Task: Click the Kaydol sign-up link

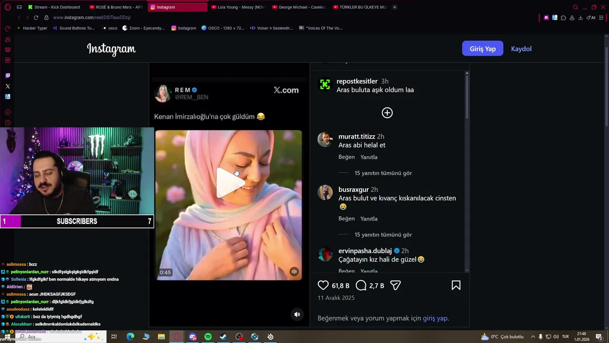Action: point(521,49)
